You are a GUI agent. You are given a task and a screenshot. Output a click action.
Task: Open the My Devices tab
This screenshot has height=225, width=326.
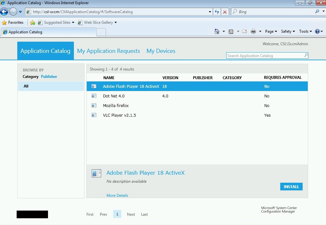click(x=161, y=51)
